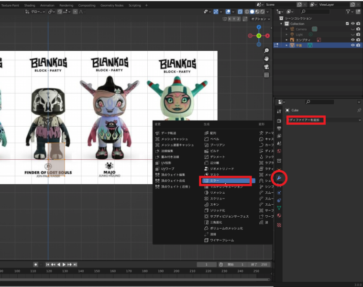
Task: Create new collection in outliner header
Action: click(358, 11)
